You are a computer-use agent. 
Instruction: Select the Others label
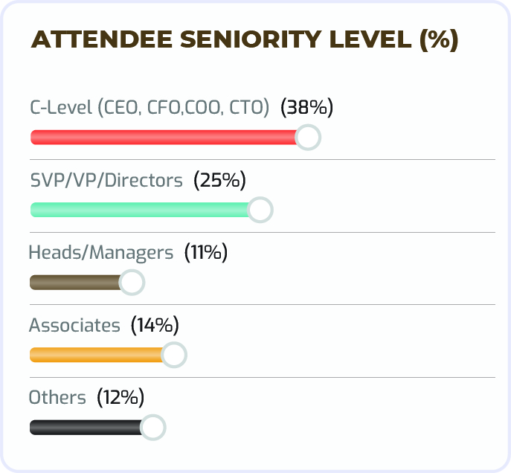point(57,397)
